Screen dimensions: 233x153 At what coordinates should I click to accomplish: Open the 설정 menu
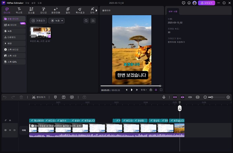coord(33,3)
